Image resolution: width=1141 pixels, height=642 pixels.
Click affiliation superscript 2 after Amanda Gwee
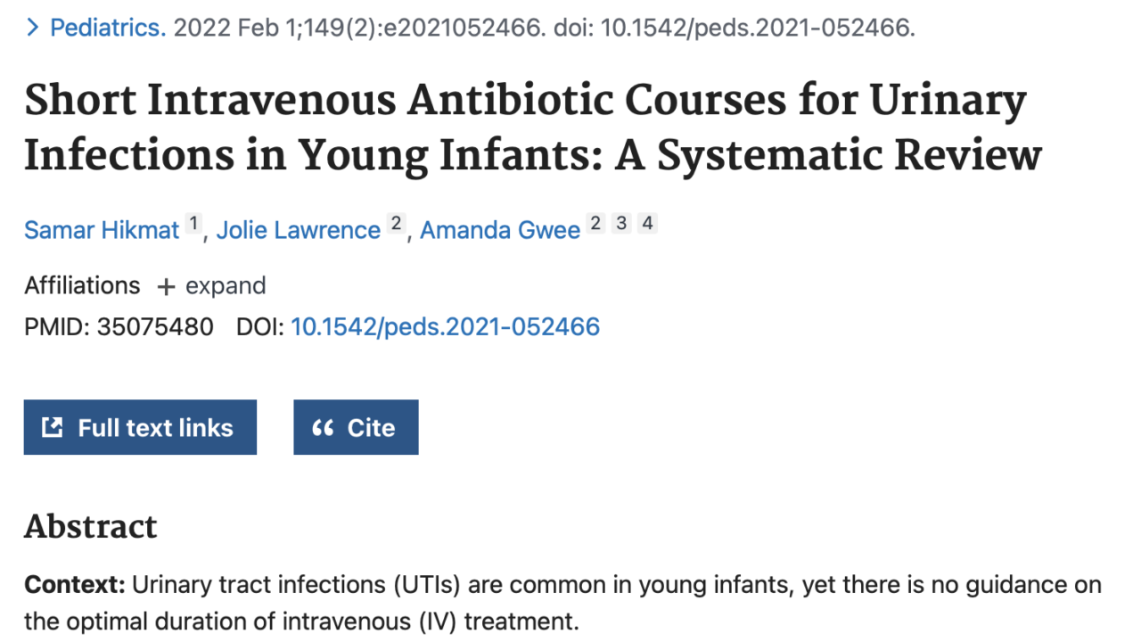pos(595,224)
